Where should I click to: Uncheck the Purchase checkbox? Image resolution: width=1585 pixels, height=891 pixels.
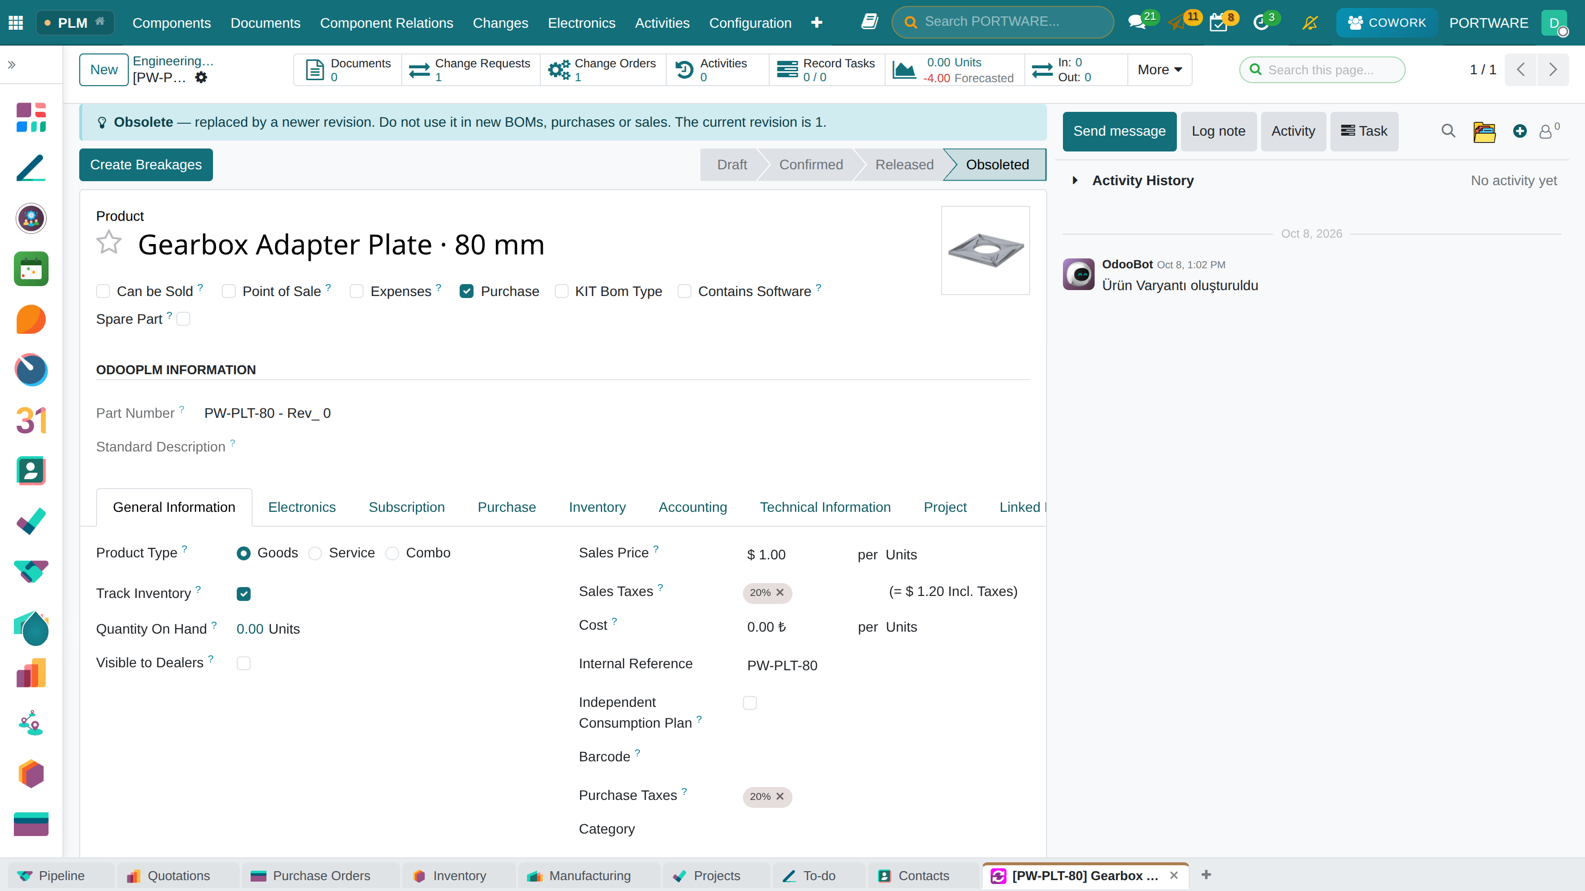[467, 291]
